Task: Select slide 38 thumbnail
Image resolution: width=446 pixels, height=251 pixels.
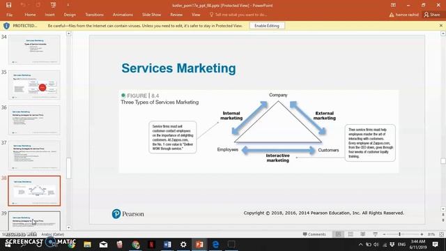Action: [x=34, y=190]
